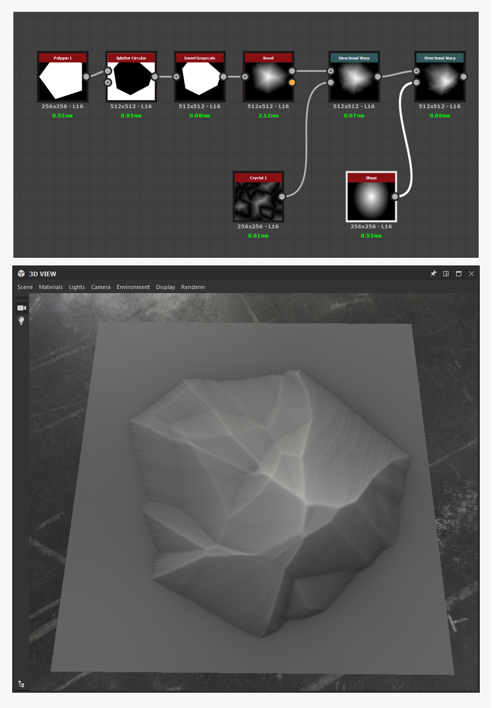This screenshot has height=708, width=492.
Task: Select the Invert Grayscale node
Action: (x=199, y=77)
